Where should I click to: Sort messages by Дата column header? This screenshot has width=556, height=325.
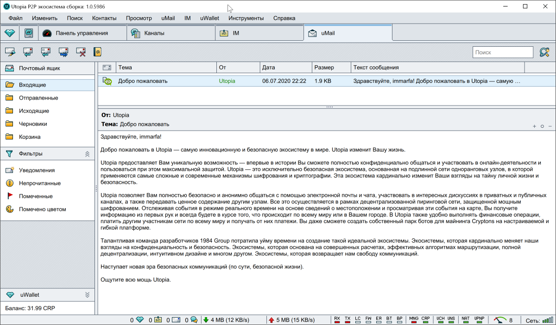click(x=286, y=68)
